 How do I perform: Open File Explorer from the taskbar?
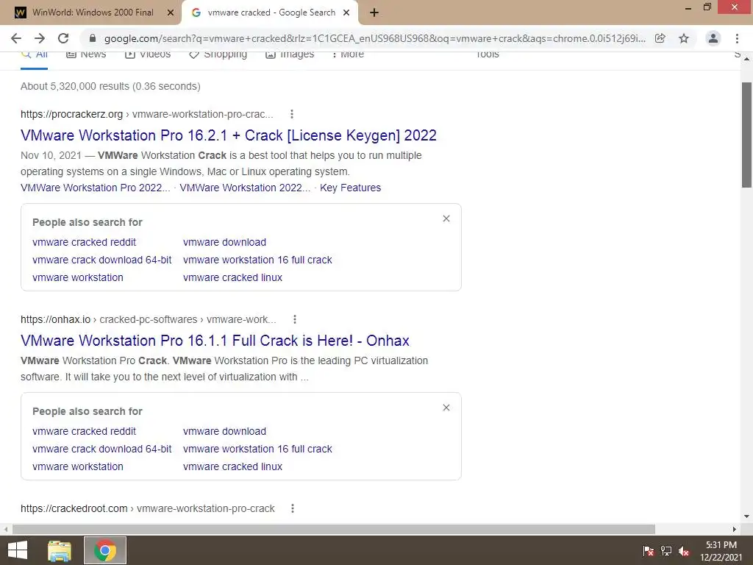coord(60,550)
